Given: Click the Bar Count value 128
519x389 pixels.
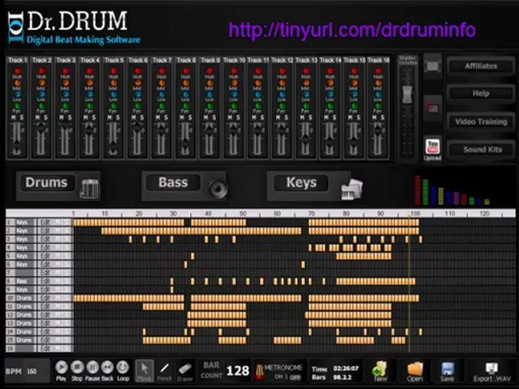Looking at the screenshot, I should pyautogui.click(x=238, y=371).
